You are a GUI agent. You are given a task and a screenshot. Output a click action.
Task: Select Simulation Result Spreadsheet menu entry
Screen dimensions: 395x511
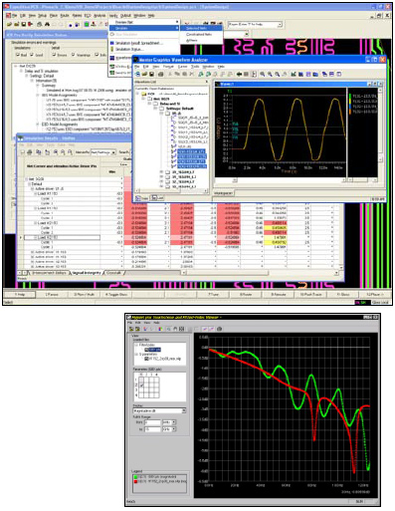pos(138,43)
